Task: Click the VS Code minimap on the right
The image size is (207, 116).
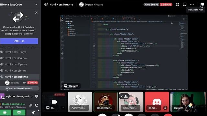Action: pos(183,36)
